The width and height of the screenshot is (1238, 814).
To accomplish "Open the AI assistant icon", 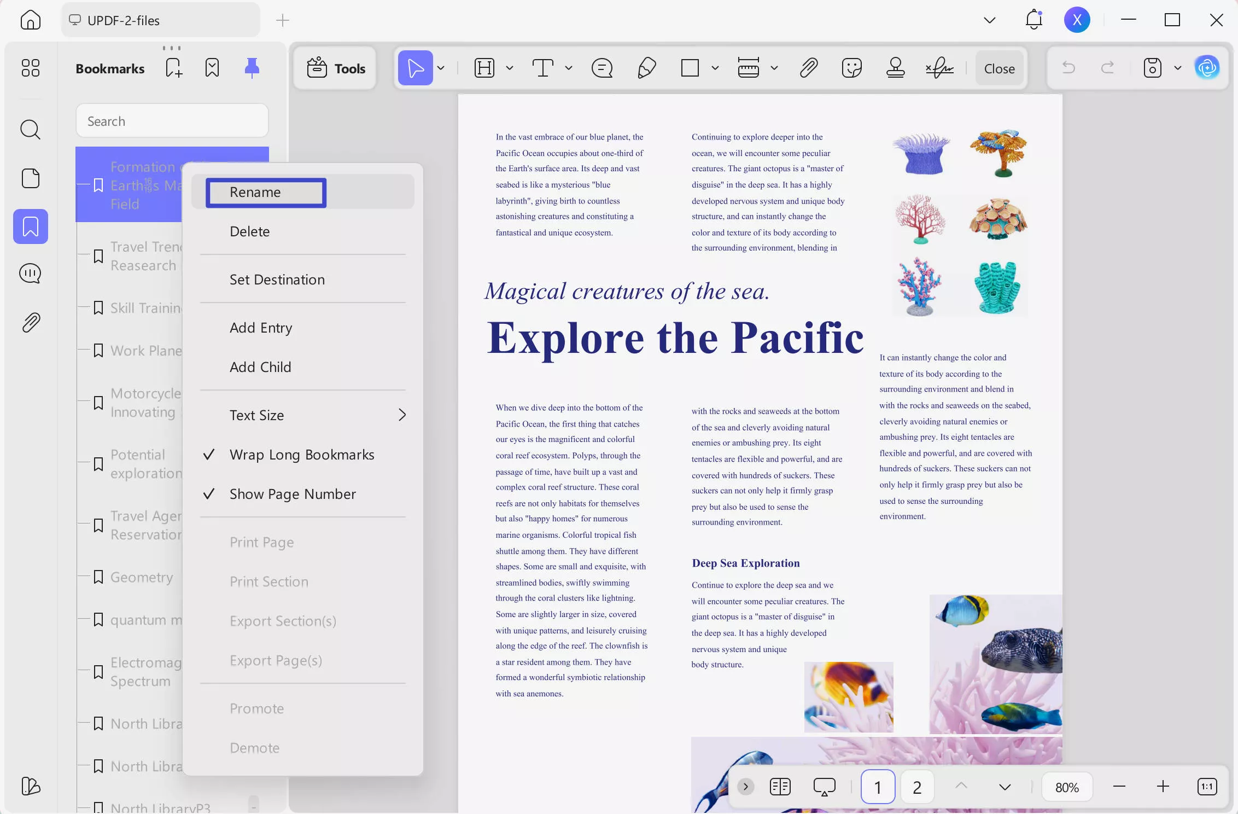I will pyautogui.click(x=1207, y=68).
